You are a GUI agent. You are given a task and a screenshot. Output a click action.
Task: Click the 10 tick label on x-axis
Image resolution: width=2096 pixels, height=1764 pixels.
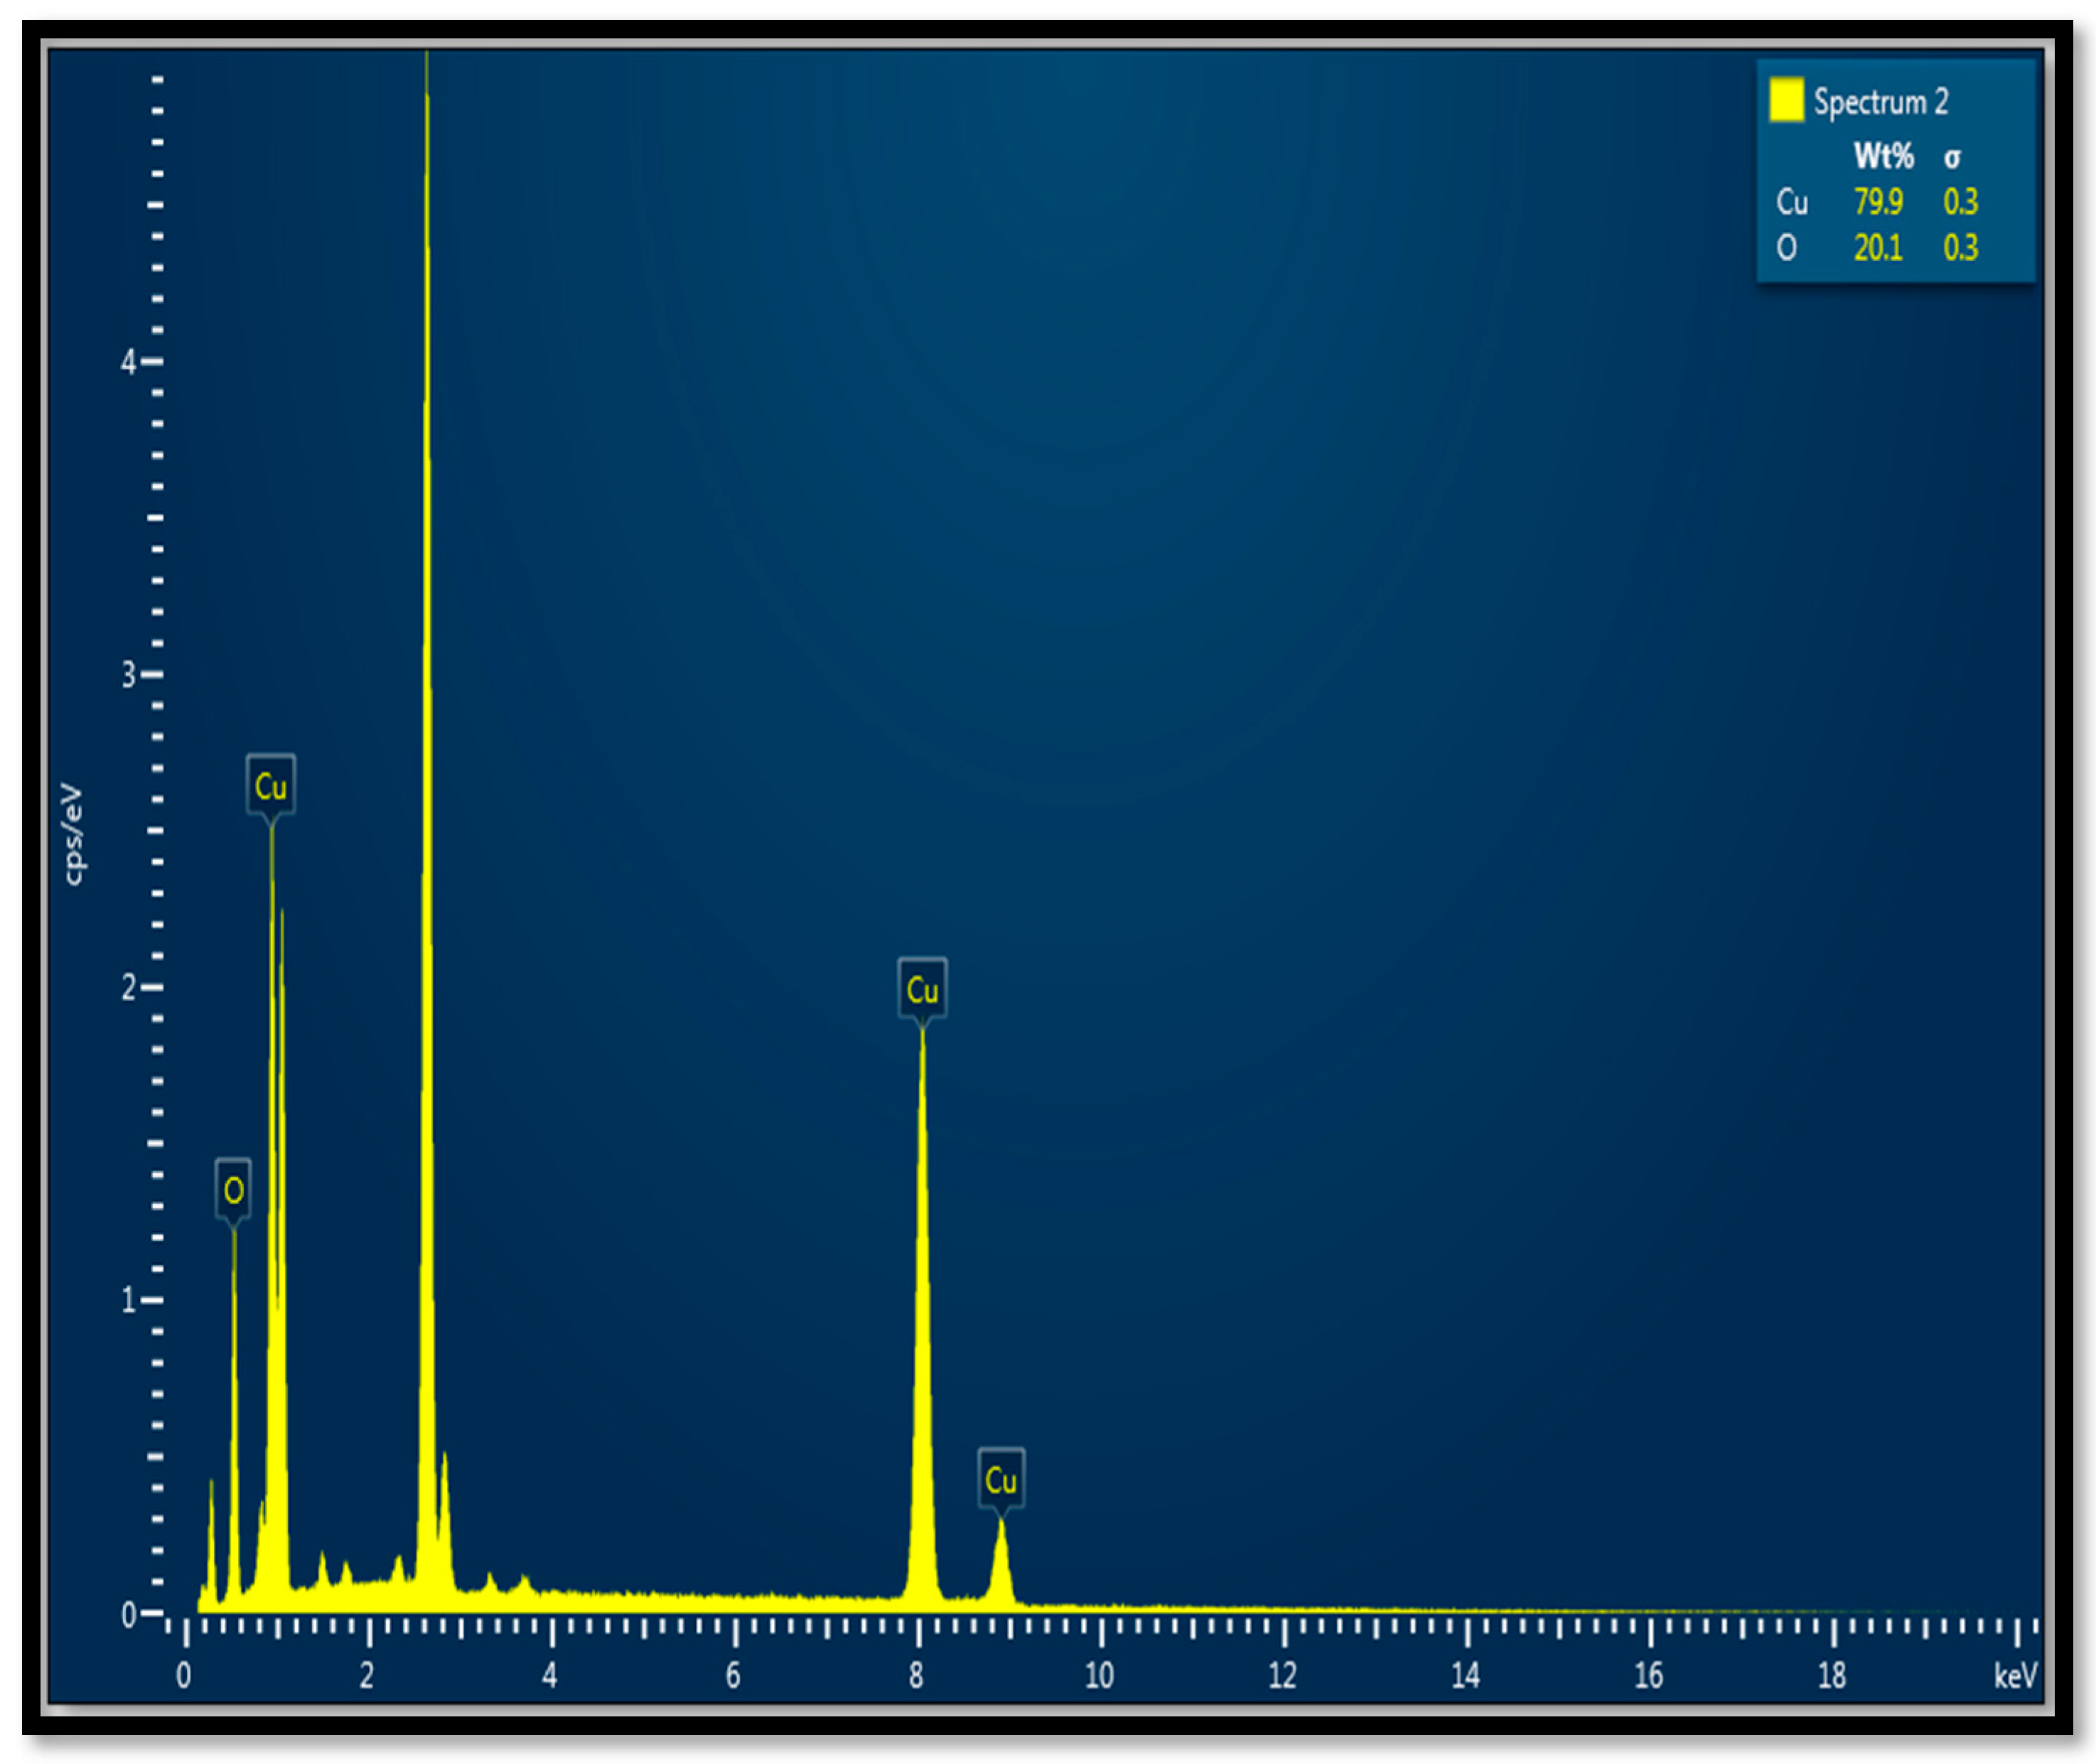(1099, 1676)
